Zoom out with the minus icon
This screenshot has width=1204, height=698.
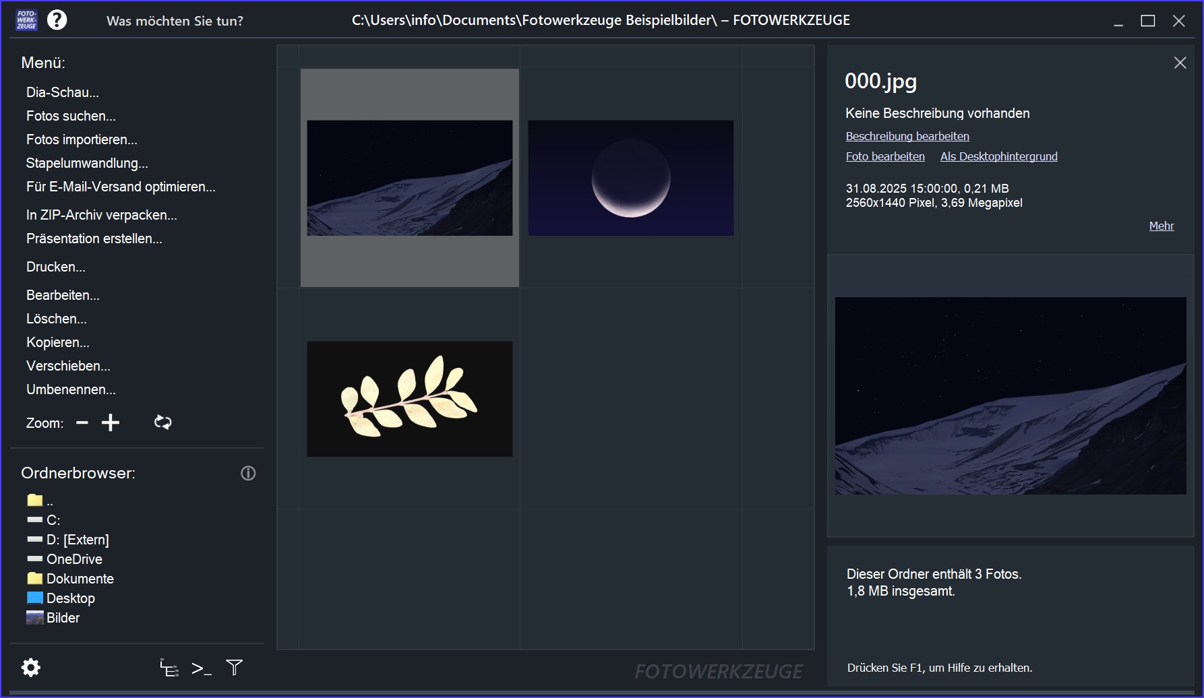click(82, 422)
